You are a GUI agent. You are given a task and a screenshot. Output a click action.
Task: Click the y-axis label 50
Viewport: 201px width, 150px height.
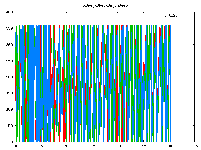coord(10,126)
